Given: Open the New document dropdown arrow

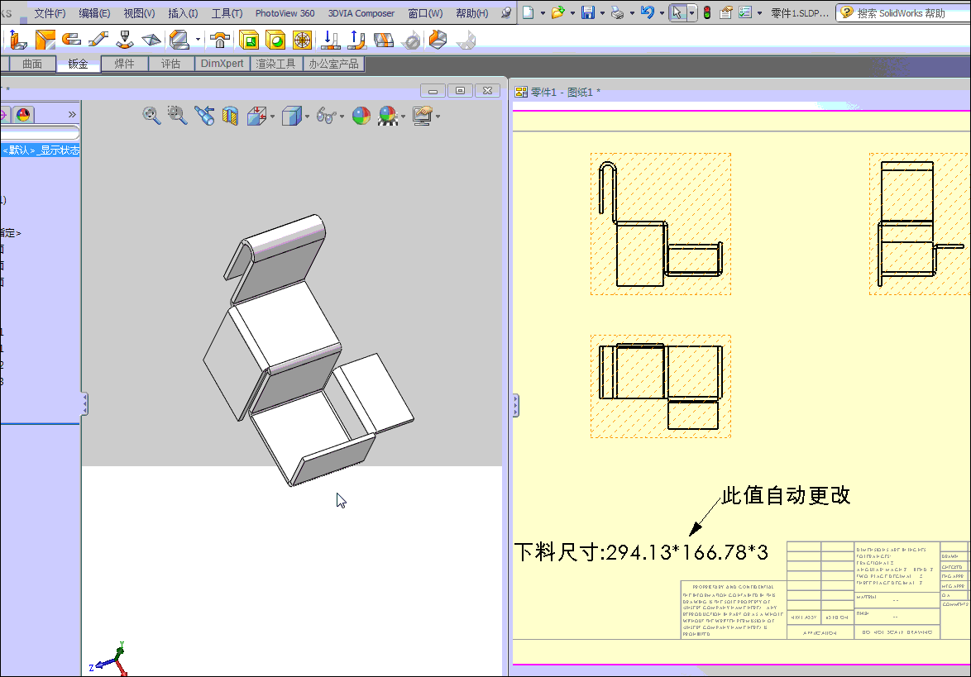Looking at the screenshot, I should pos(543,13).
